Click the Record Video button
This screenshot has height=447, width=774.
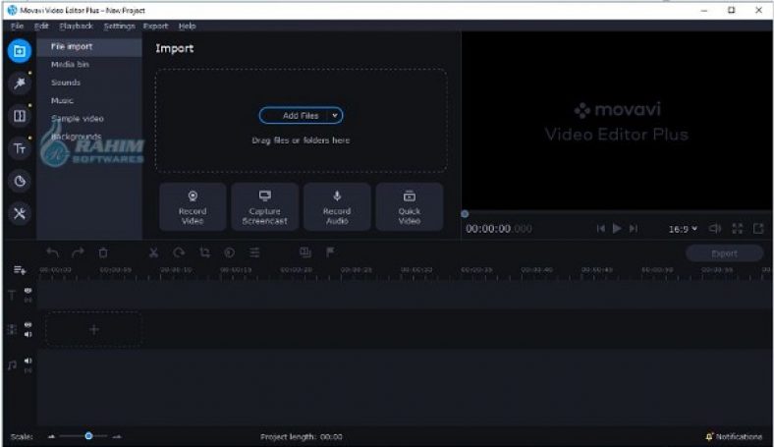point(193,206)
